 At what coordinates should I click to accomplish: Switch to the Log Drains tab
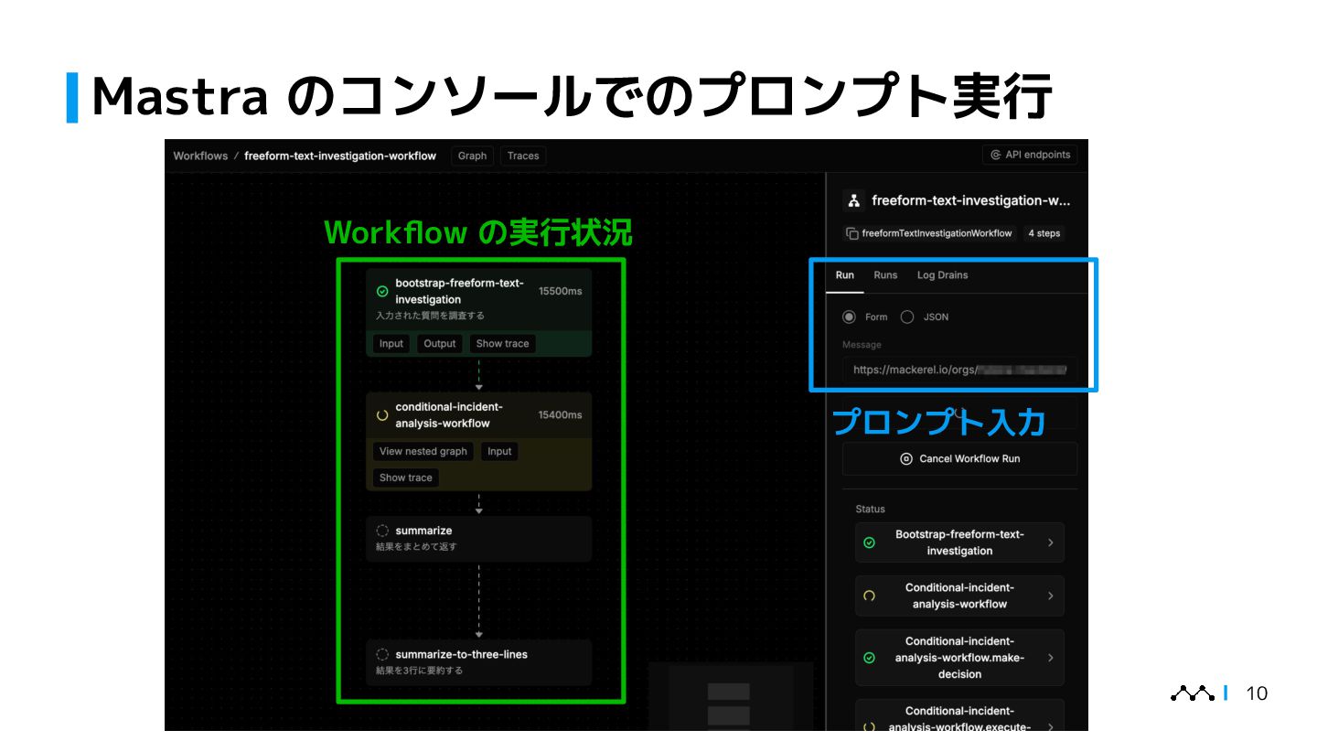[x=942, y=275]
